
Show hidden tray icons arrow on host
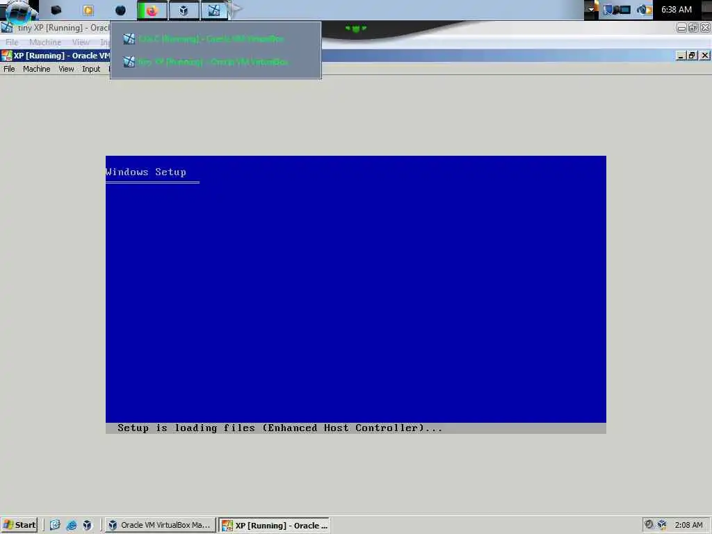coord(591,10)
